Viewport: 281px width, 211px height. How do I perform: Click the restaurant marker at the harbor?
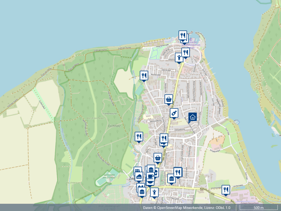183,35
